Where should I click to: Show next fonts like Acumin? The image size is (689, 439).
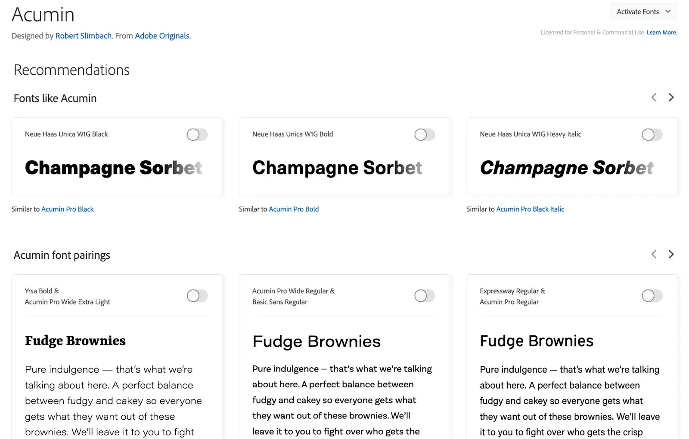(x=671, y=98)
